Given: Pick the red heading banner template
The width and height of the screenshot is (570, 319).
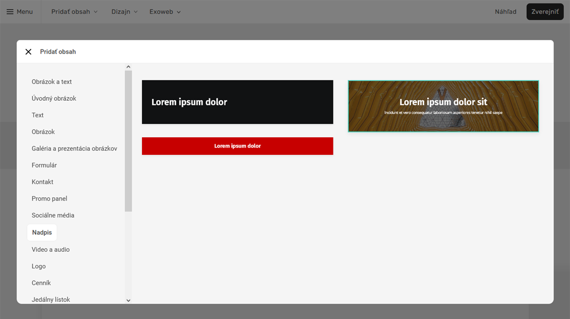Looking at the screenshot, I should [237, 146].
